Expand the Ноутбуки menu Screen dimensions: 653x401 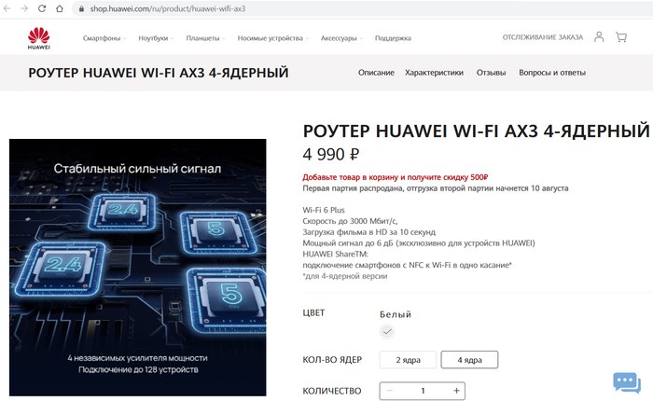click(x=156, y=38)
